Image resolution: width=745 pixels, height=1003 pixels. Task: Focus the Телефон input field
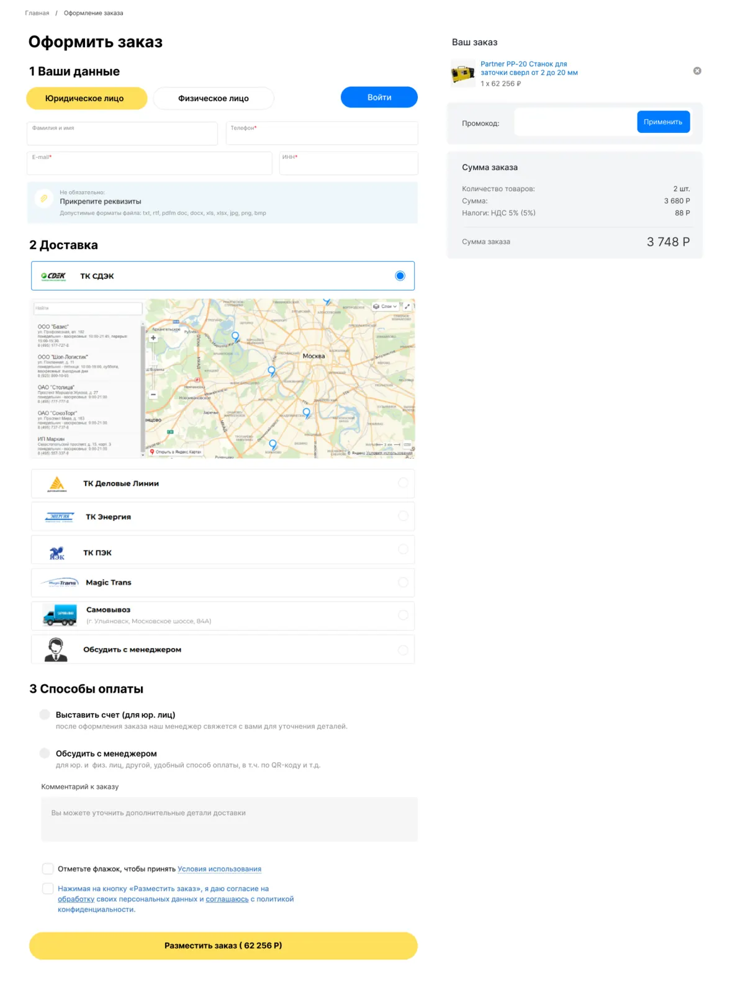point(322,133)
